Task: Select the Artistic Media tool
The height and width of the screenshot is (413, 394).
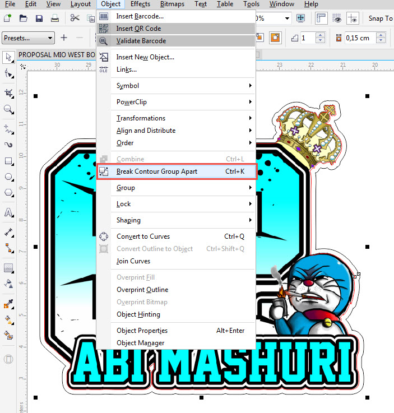Action: pos(8,145)
